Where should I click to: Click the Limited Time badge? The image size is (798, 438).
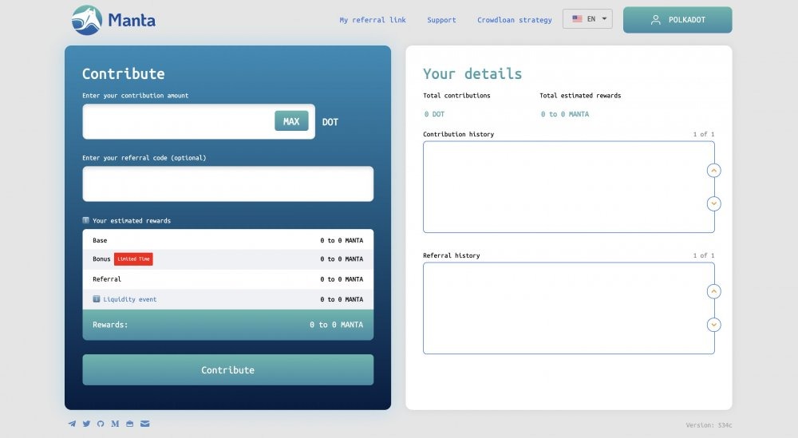tap(133, 259)
